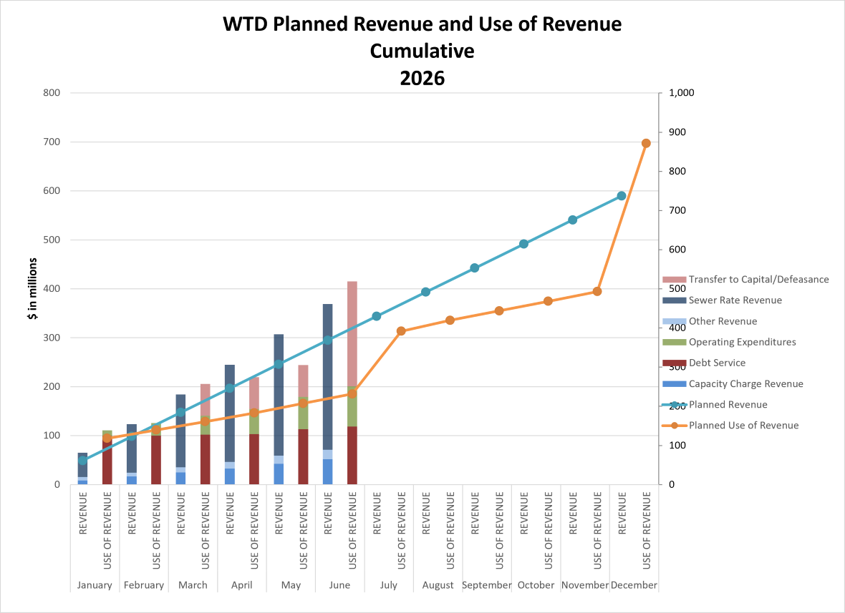
Task: Click May's Sewer Rate Revenue bar segment
Action: pos(279,395)
